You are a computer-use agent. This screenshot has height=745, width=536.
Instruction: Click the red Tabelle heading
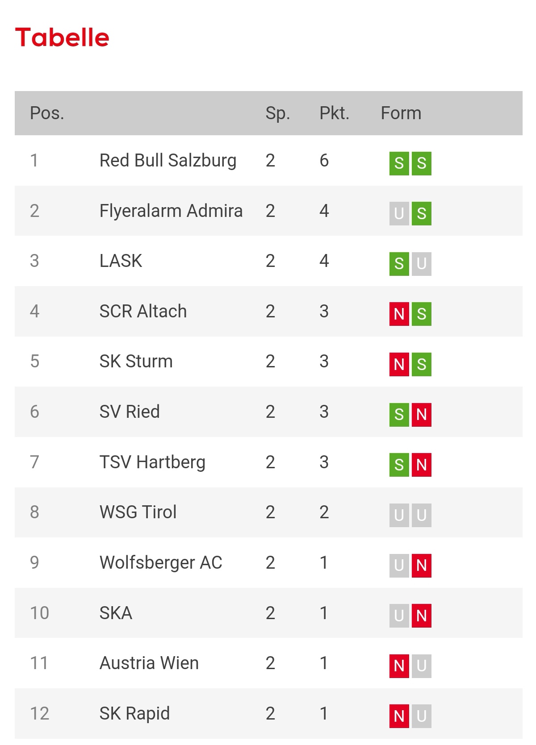(x=62, y=37)
